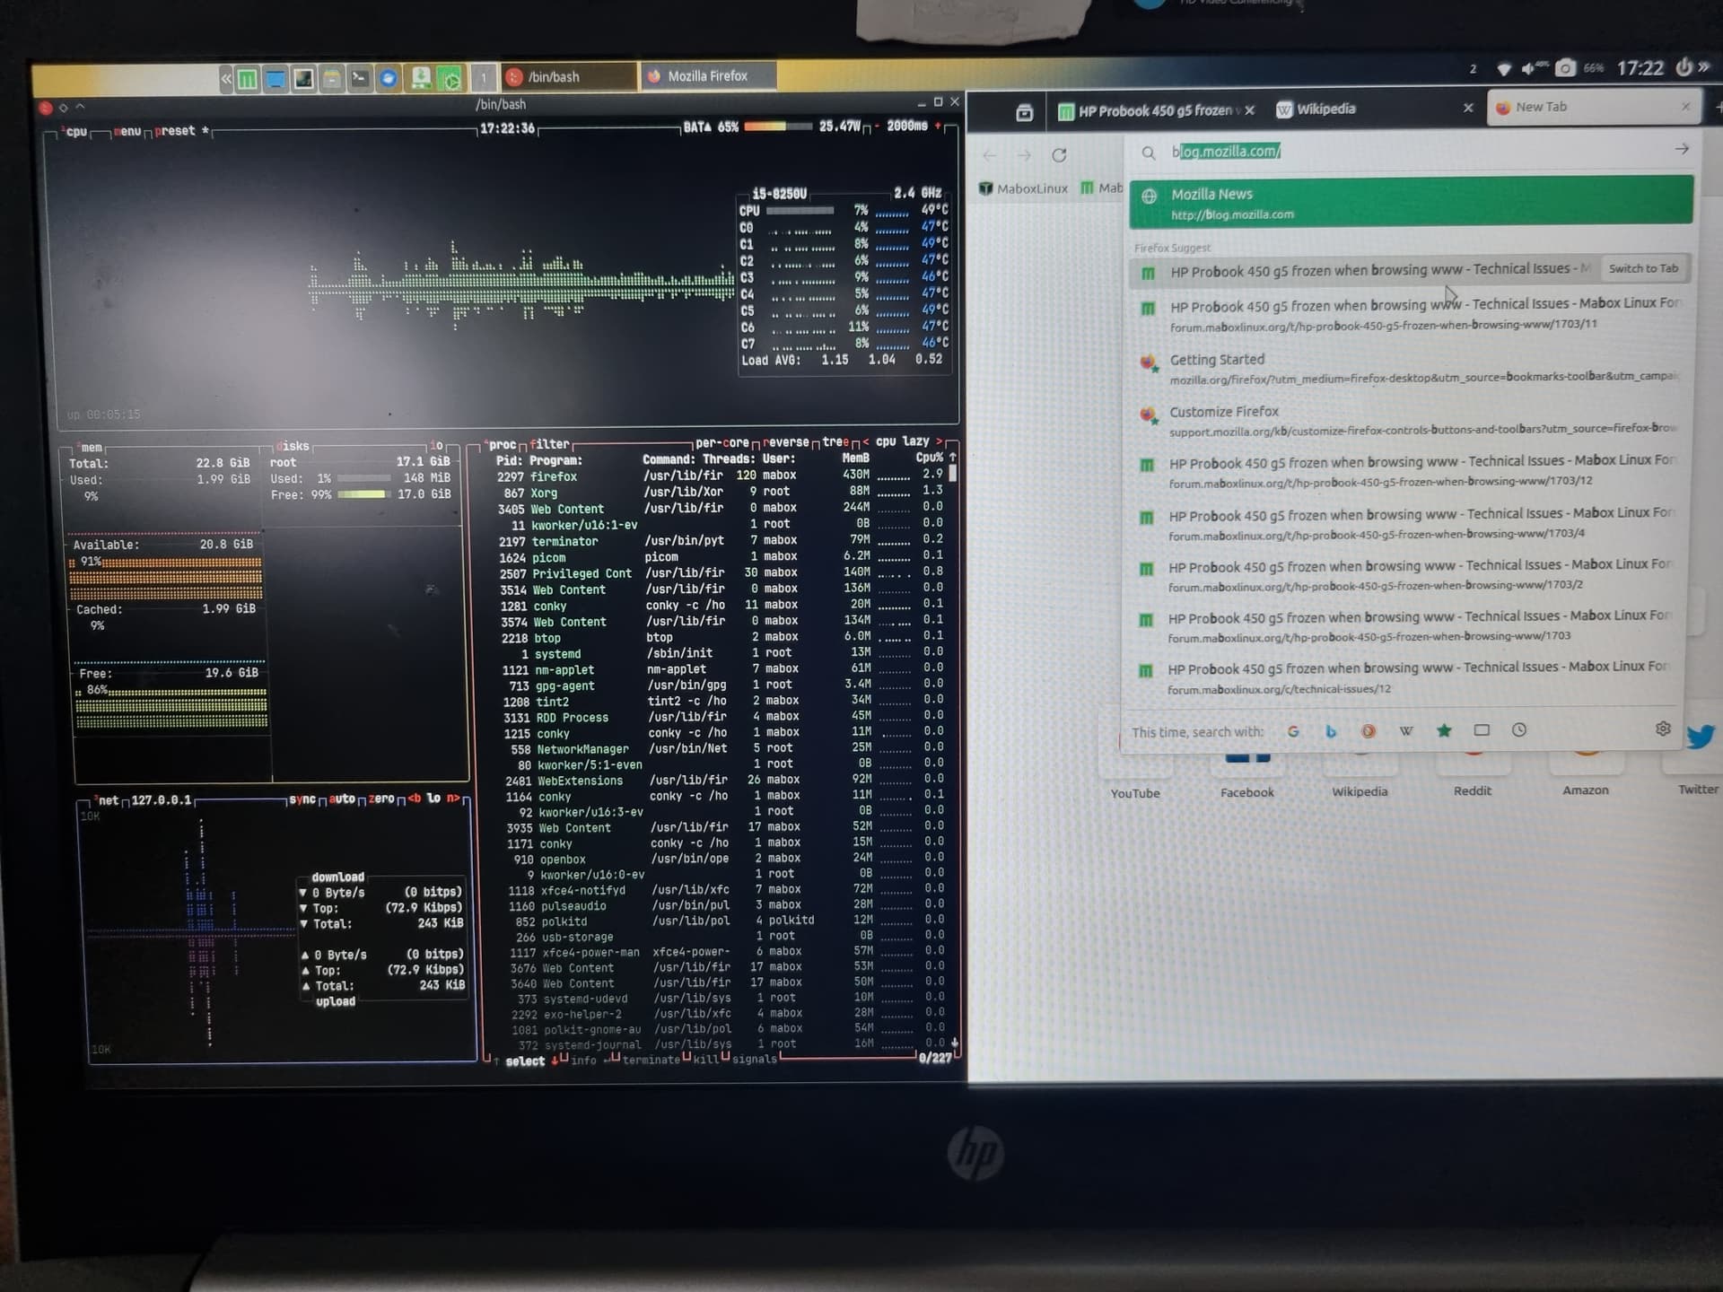Search with Wikipedia one-off icon
The width and height of the screenshot is (1723, 1292).
point(1406,731)
